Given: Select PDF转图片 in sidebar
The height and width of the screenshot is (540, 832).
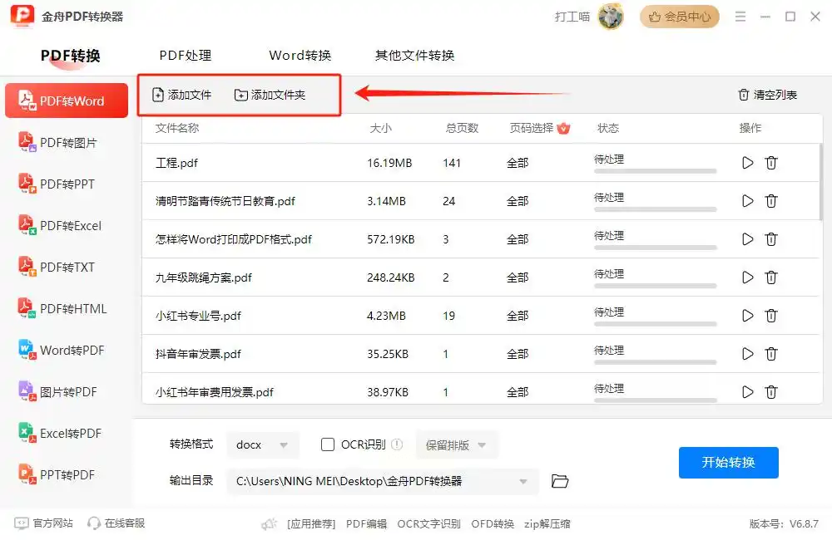Looking at the screenshot, I should tap(67, 142).
